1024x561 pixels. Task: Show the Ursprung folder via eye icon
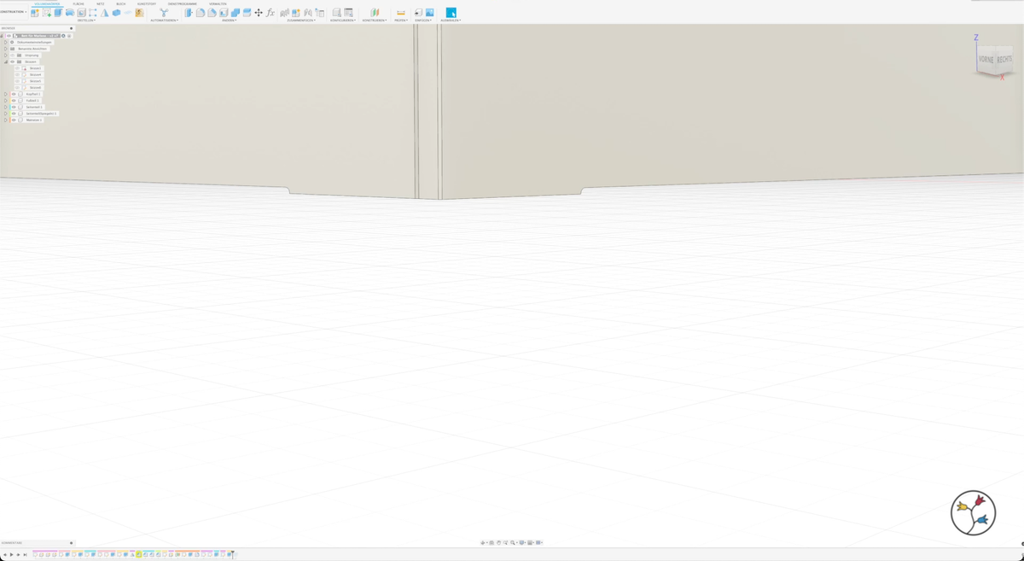[x=13, y=56]
